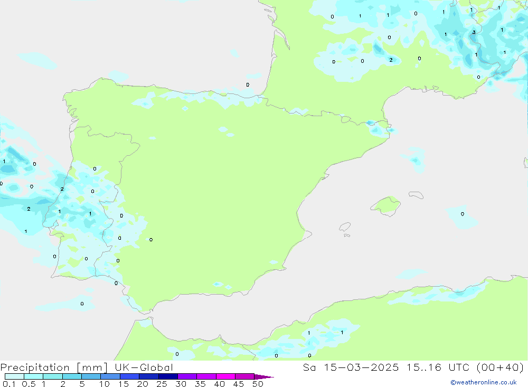Select legend swatch between 35 and 40
This screenshot has height=387, width=528.
(206, 376)
